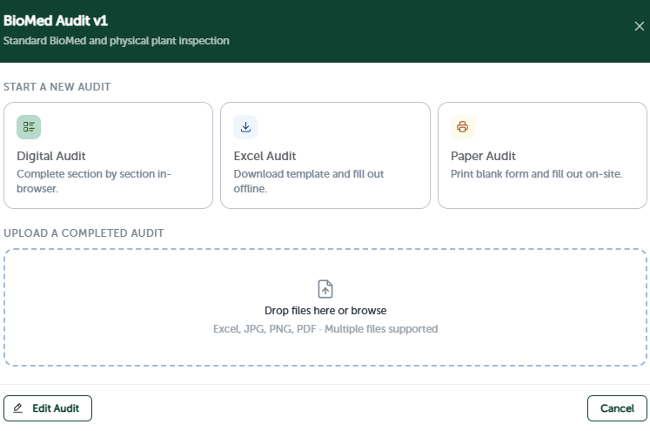
Task: Click the Excel Audit download icon
Action: point(245,127)
